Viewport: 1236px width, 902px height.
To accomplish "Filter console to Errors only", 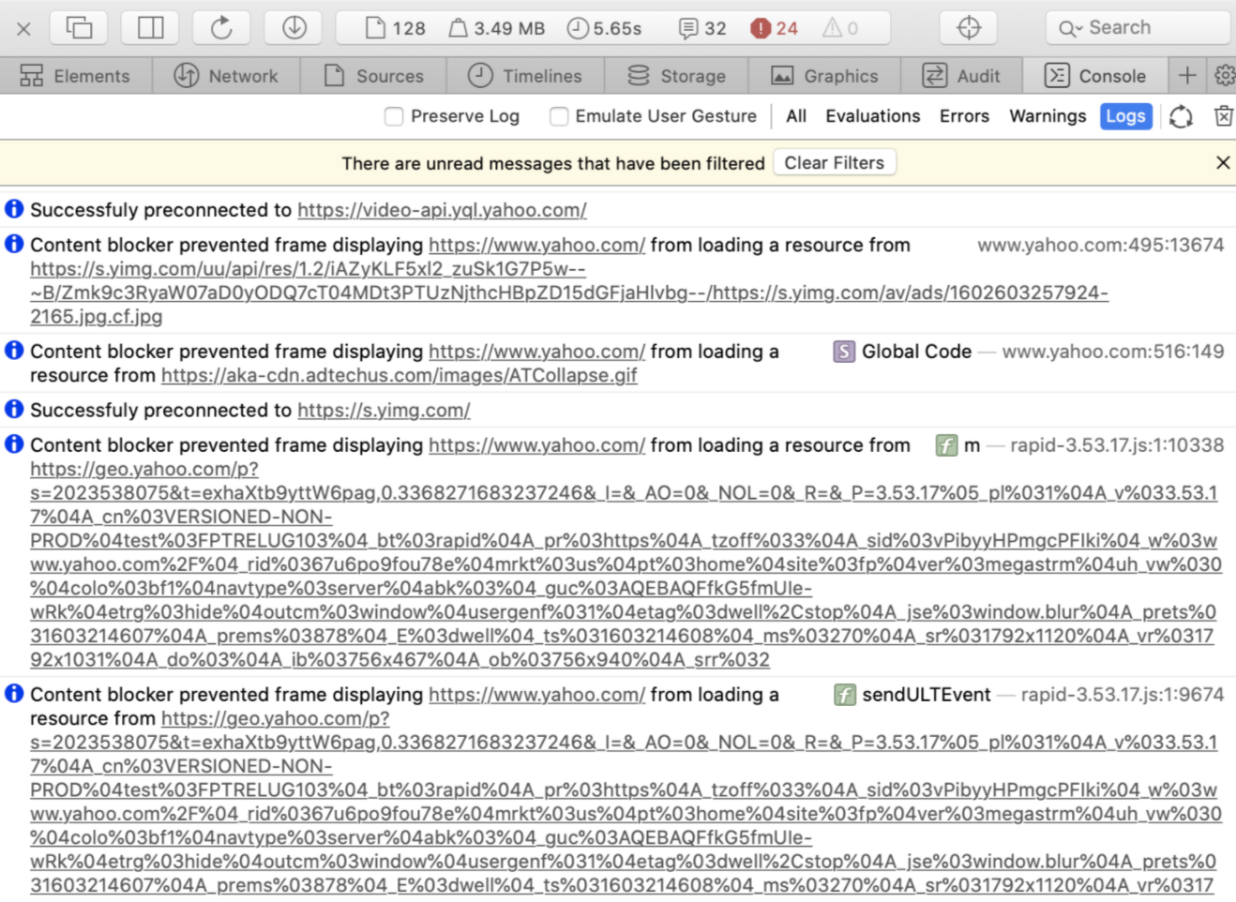I will tap(964, 116).
